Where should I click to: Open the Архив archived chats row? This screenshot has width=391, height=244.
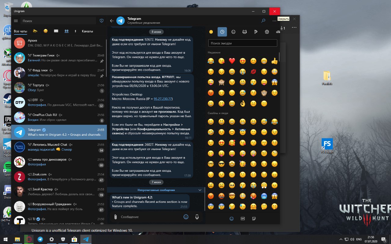click(x=59, y=43)
